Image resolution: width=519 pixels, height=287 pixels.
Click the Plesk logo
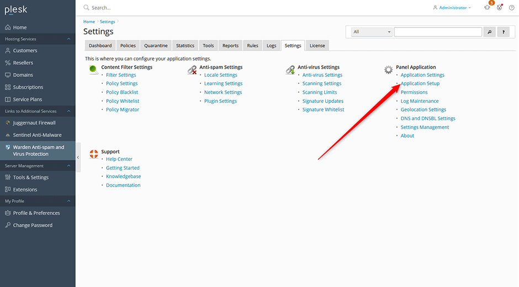click(x=15, y=10)
